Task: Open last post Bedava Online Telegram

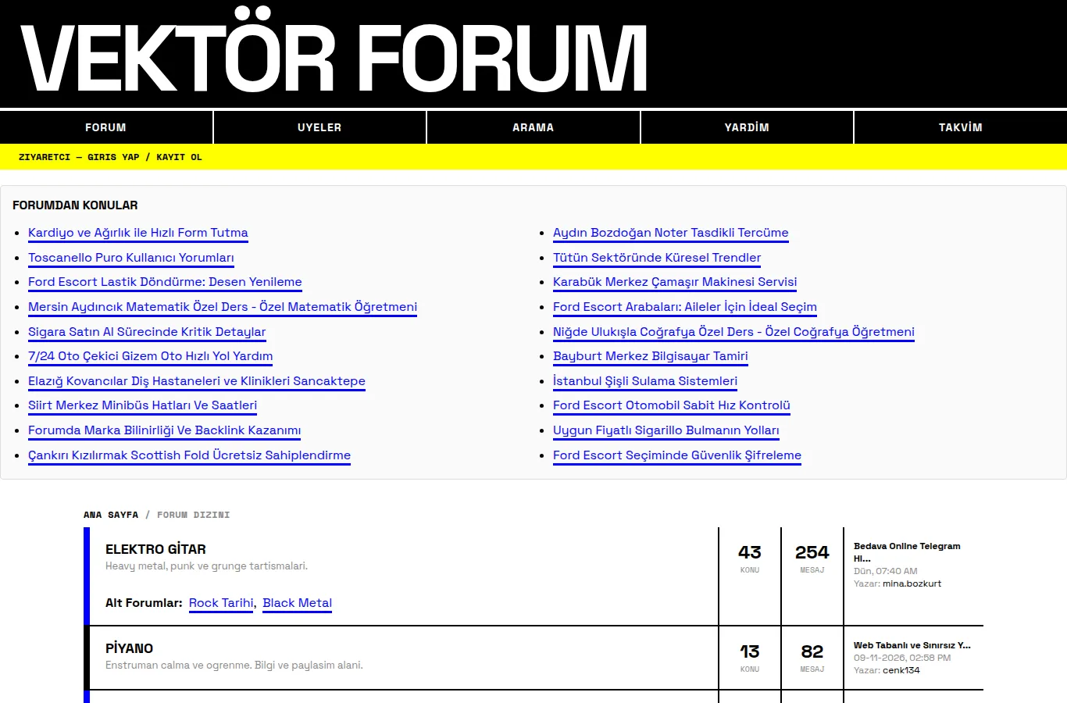Action: pyautogui.click(x=907, y=552)
